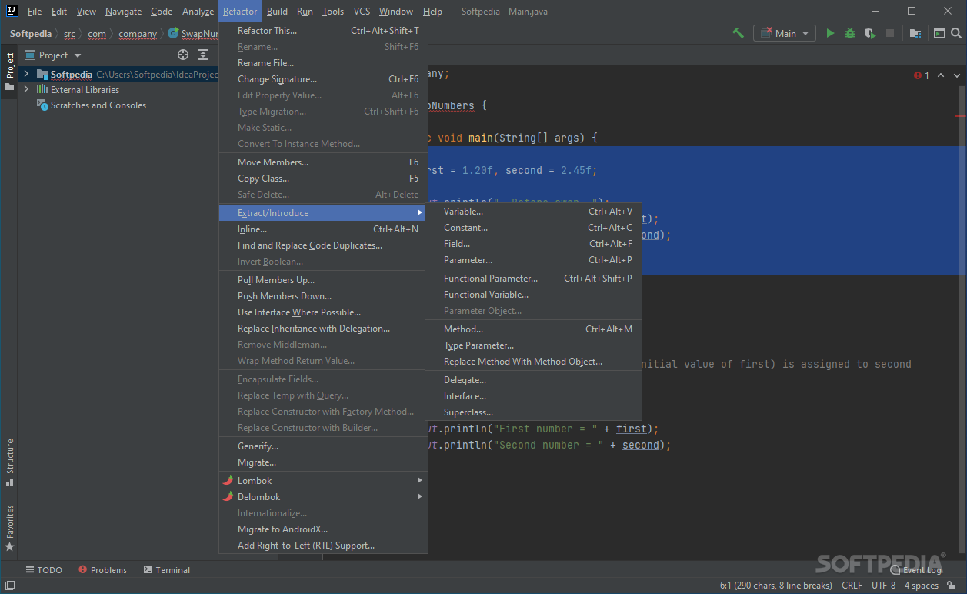Choose Constant... in Extract submenu
Image resolution: width=967 pixels, height=594 pixels.
click(x=533, y=228)
